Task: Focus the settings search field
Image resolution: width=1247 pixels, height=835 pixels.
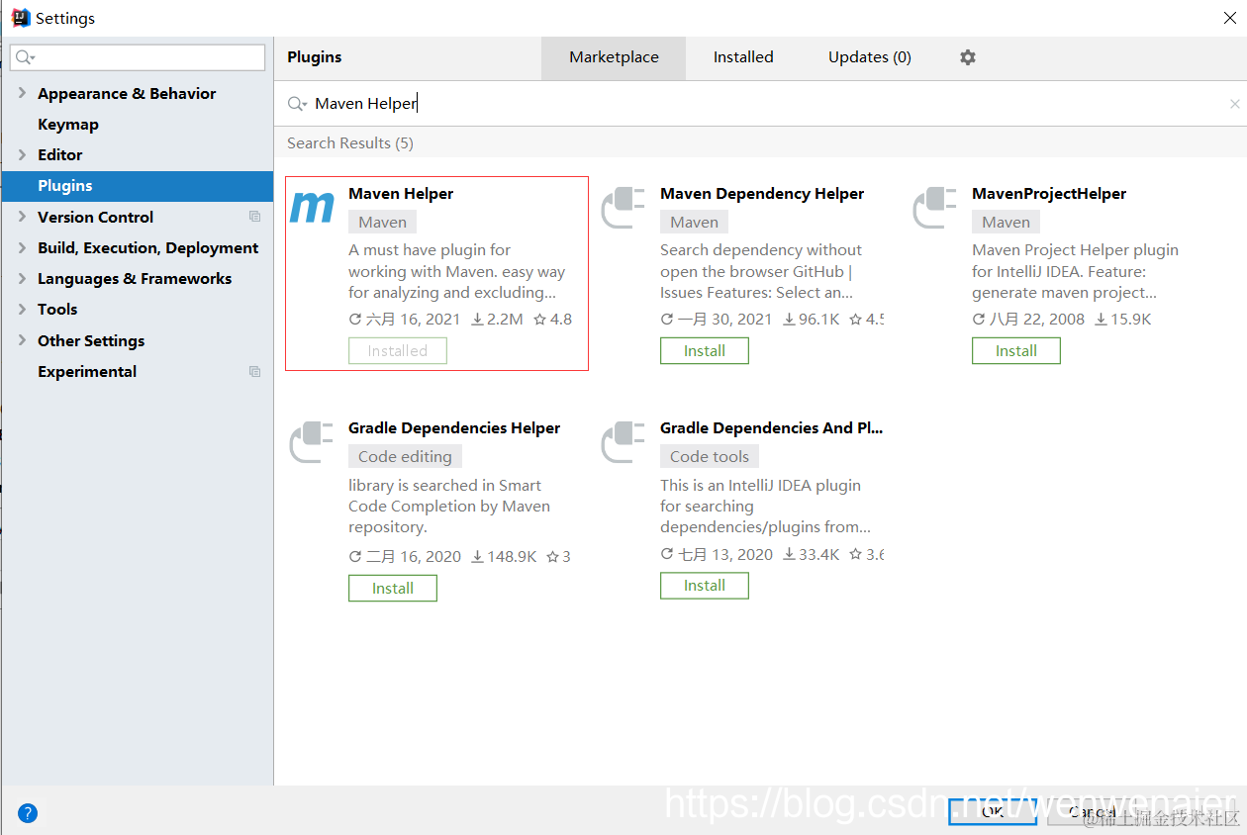Action: tap(138, 57)
